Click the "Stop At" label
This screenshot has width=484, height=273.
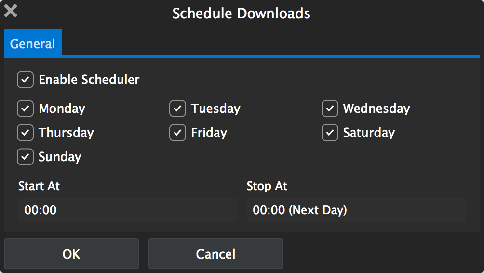click(267, 186)
